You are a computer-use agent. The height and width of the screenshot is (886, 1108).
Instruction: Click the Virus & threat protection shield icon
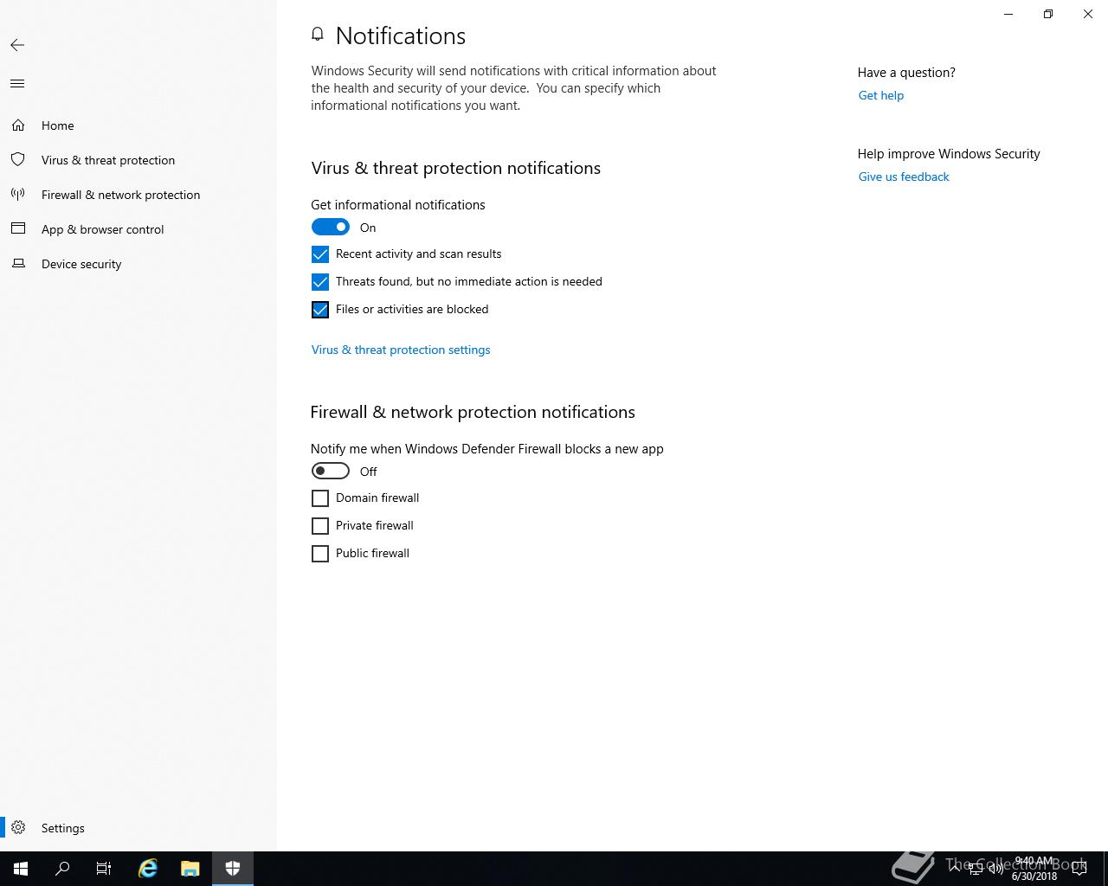18,160
